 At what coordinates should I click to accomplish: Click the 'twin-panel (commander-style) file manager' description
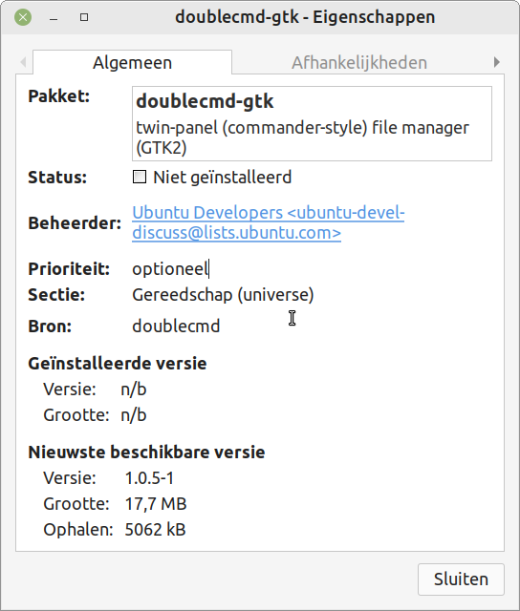[x=302, y=137]
